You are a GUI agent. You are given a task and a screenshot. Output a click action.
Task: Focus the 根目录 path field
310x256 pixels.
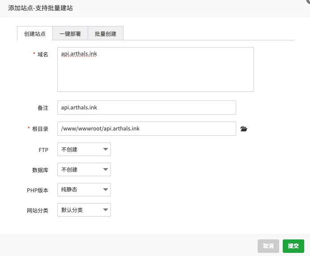tap(146, 129)
